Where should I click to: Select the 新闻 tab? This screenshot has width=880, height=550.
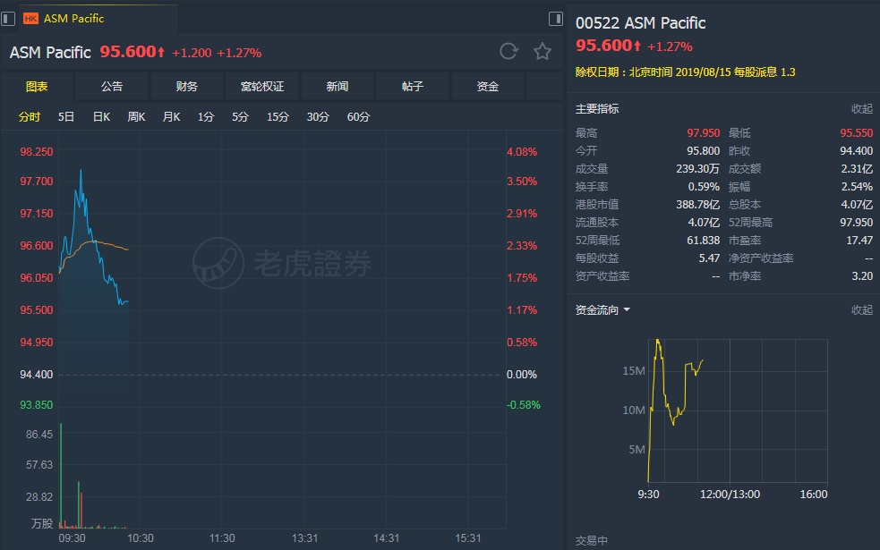tap(337, 87)
